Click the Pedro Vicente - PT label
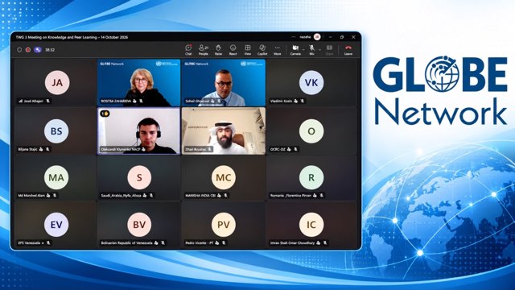The image size is (515, 290). tap(200, 243)
